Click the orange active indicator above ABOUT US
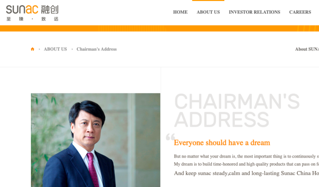319x187 pixels. point(208,0)
